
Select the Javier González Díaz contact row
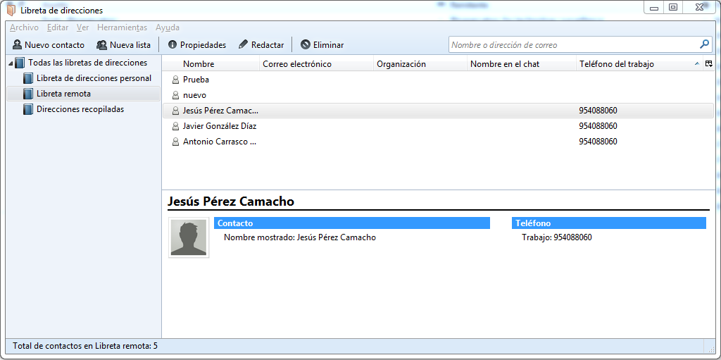pyautogui.click(x=438, y=126)
